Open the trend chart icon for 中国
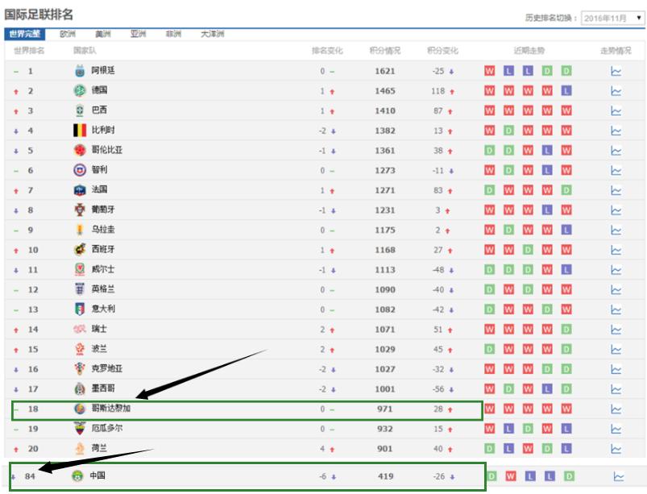The width and height of the screenshot is (647, 494). [618, 476]
